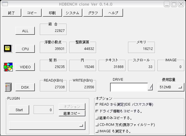Image resolution: width=186 pixels, height=136 pixels.
Task: Enable CD-ROM 方式 option
Action: (97, 125)
